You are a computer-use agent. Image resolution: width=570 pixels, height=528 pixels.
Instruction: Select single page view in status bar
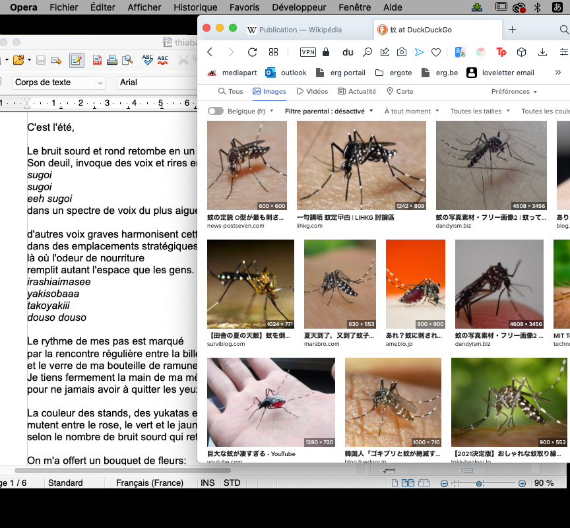click(x=395, y=483)
